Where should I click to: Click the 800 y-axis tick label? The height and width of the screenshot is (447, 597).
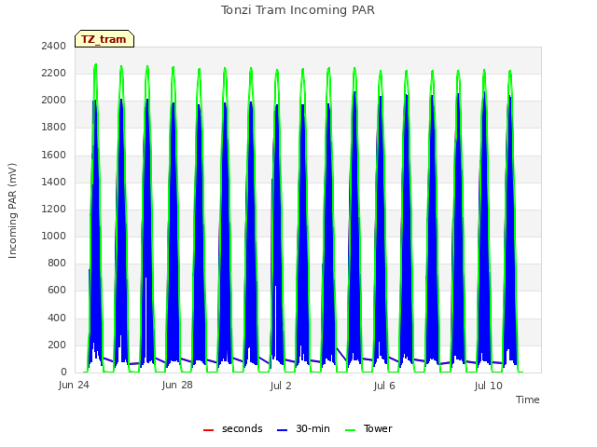(57, 263)
